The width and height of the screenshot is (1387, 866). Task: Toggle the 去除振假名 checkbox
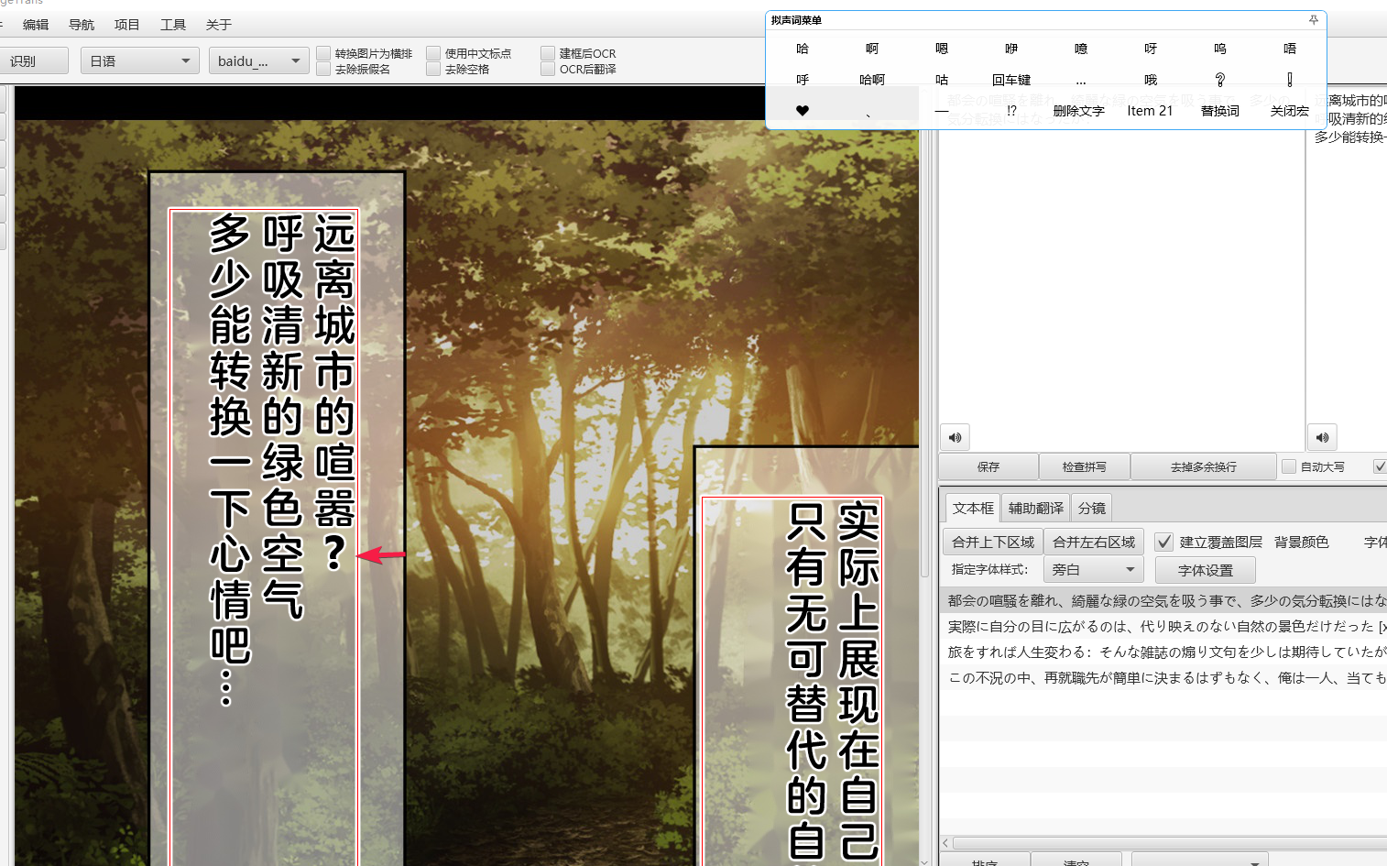pyautogui.click(x=323, y=69)
